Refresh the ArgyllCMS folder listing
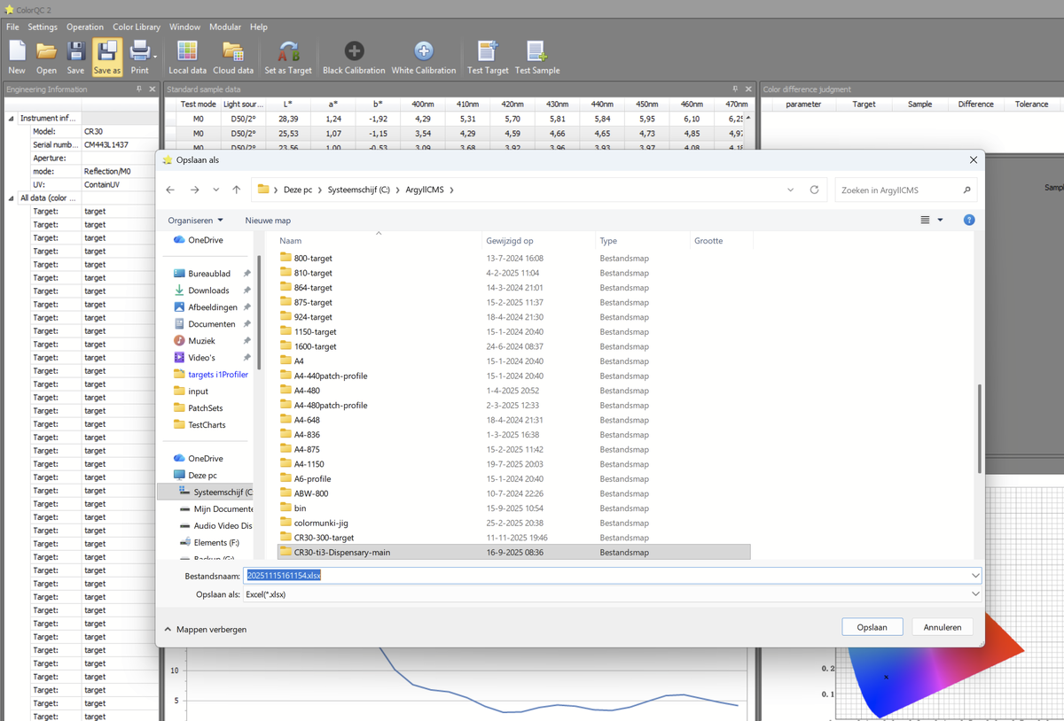The width and height of the screenshot is (1064, 721). tap(814, 190)
